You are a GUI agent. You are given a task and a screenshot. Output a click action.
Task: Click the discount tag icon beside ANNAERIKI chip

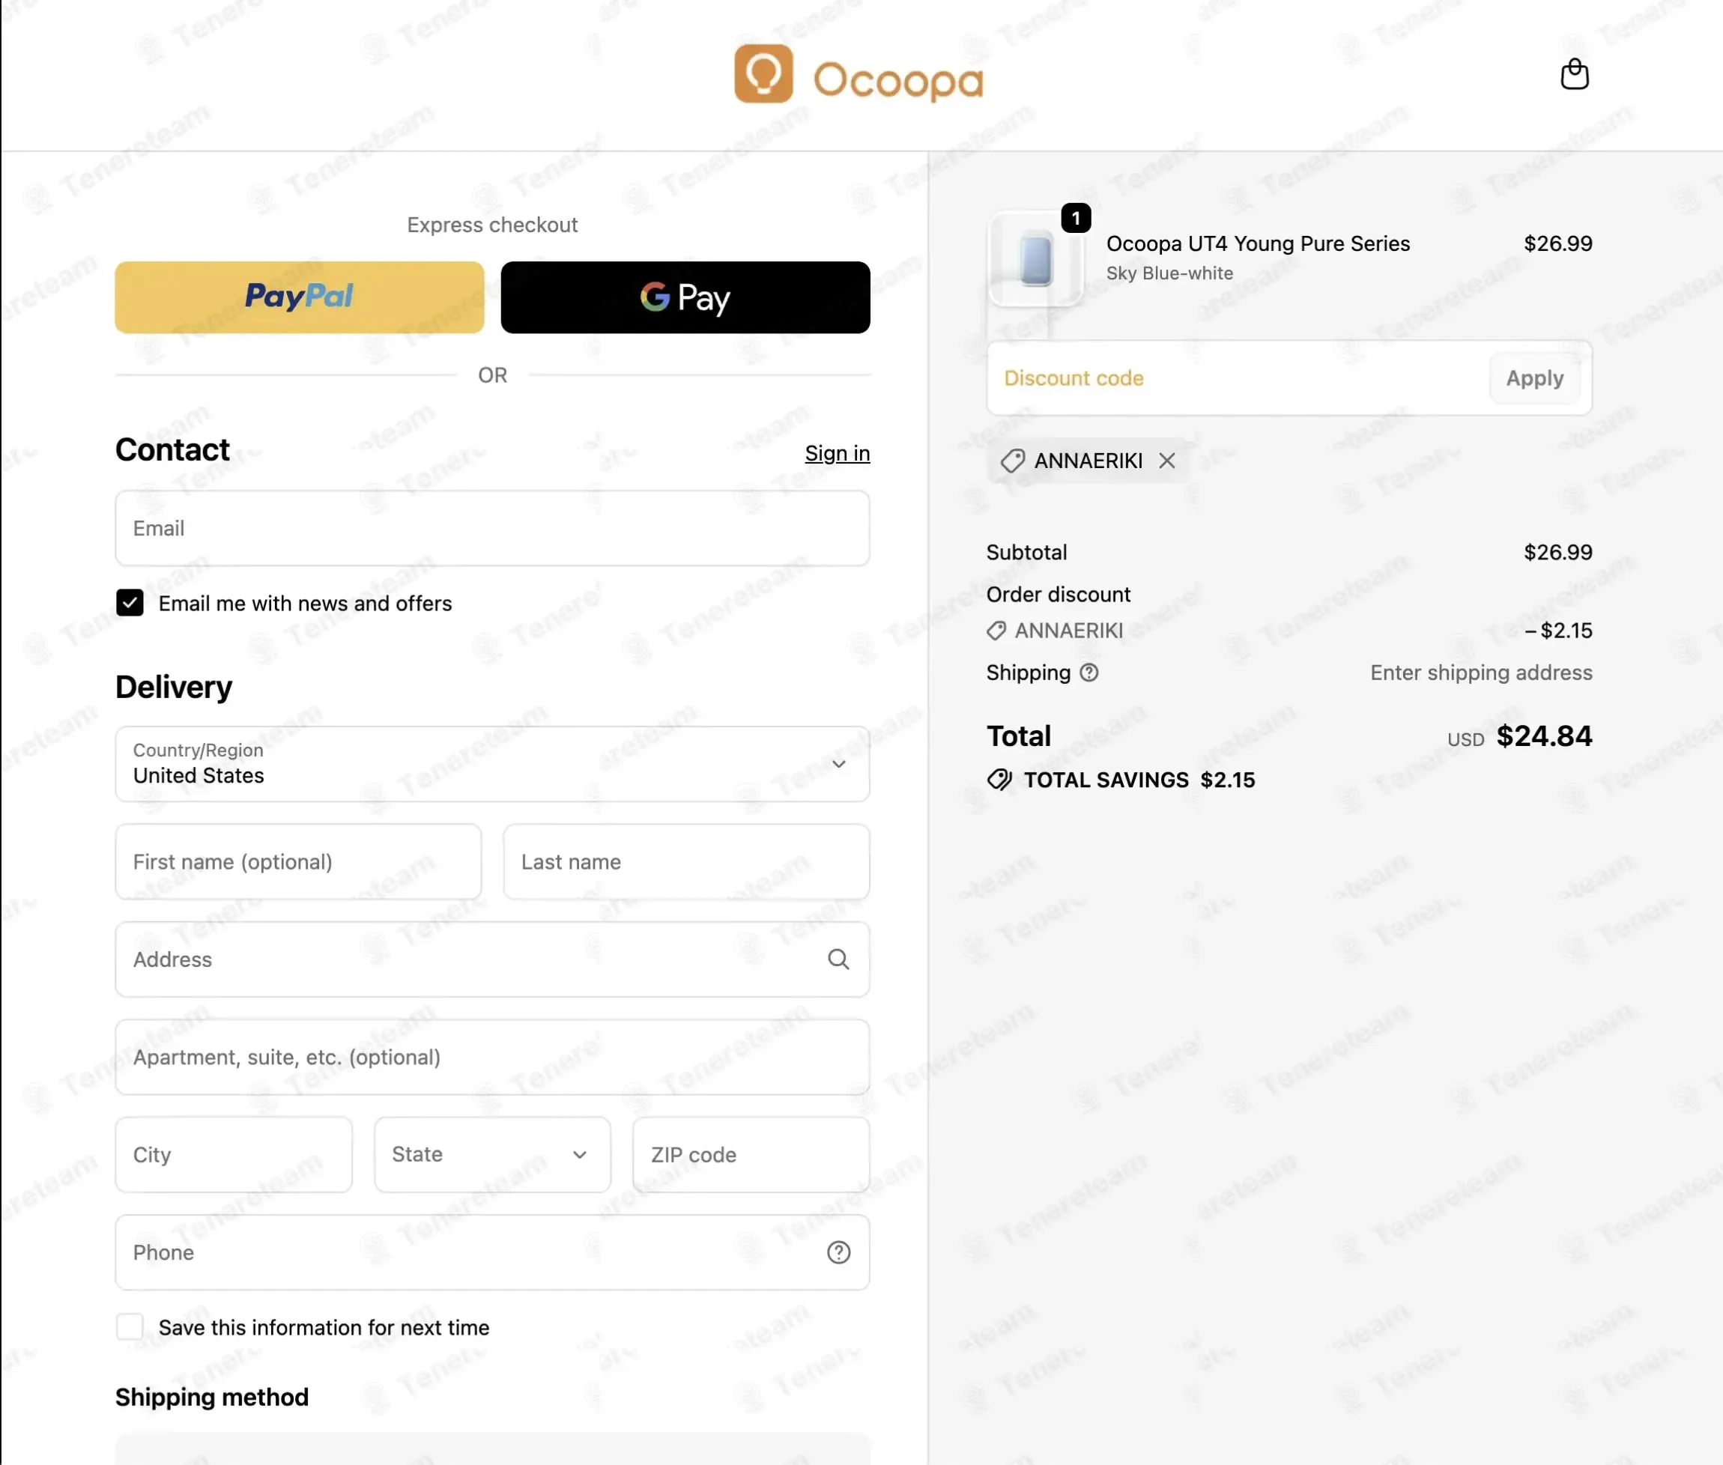[1012, 461]
